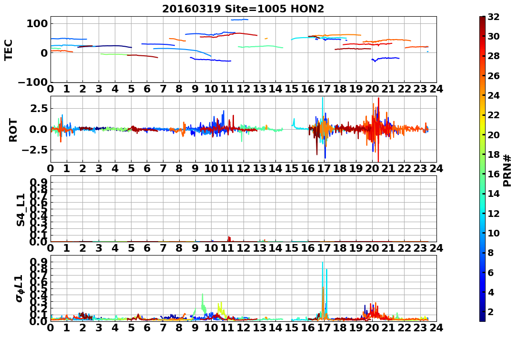Click the '2.5' tick on the ROT axis
Screen dimensions: 517x338
(39, 109)
